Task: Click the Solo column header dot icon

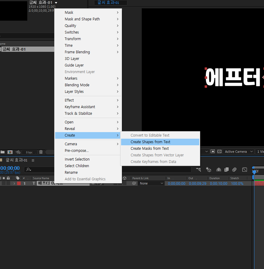Action: click(4, 178)
